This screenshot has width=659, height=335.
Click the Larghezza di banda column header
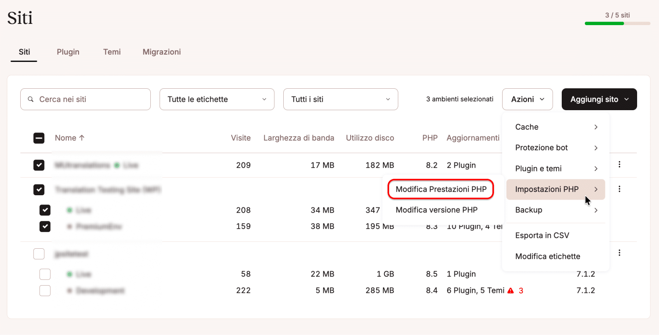tap(299, 138)
